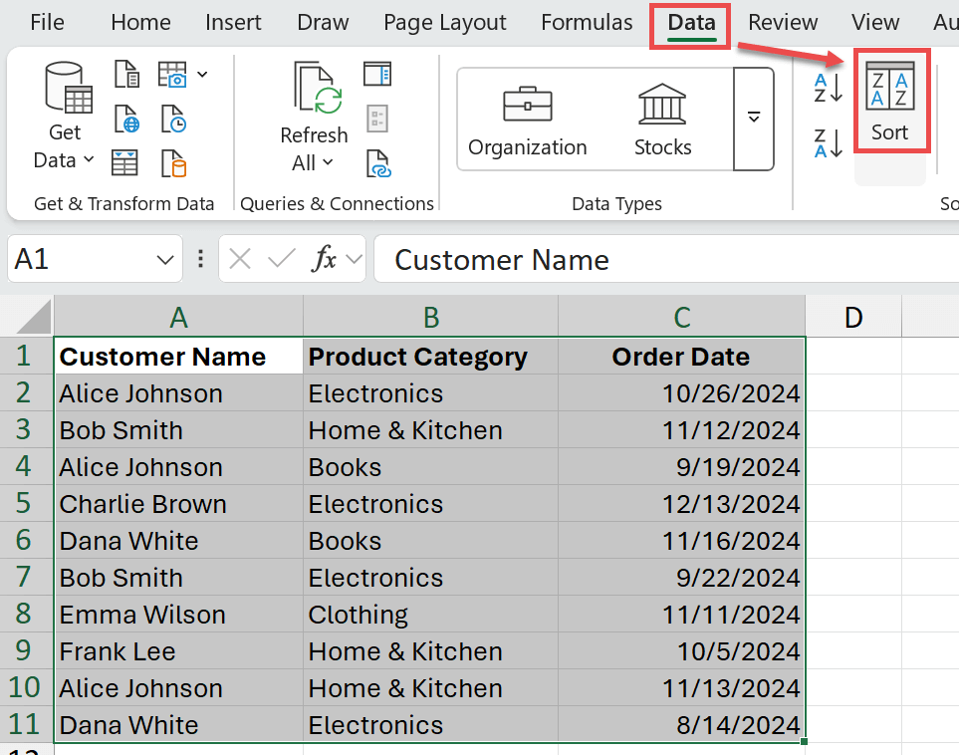Expand the Data Types gallery arrow
959x755 pixels.
coord(753,119)
